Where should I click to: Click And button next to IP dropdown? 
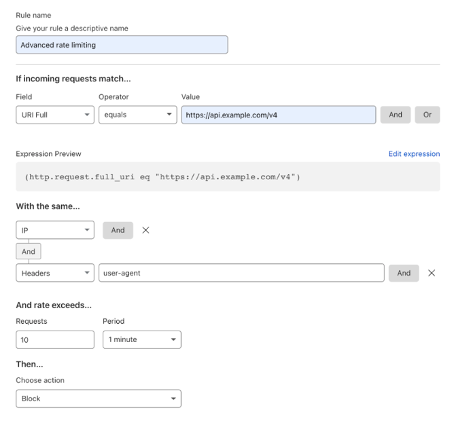pos(118,230)
